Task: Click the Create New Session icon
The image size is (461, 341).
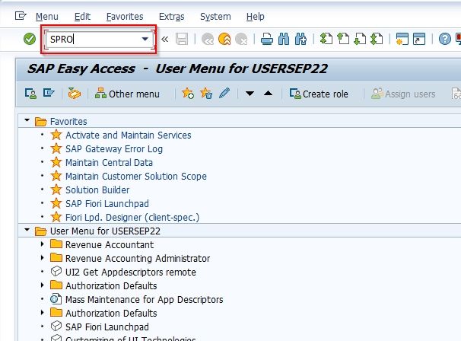Action: pos(402,39)
